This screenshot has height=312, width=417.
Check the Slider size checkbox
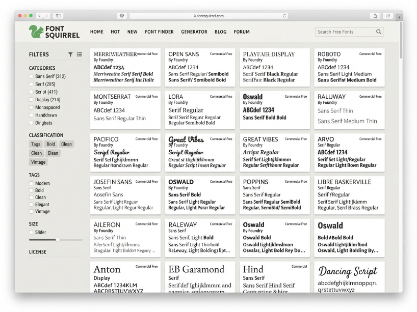pyautogui.click(x=31, y=232)
